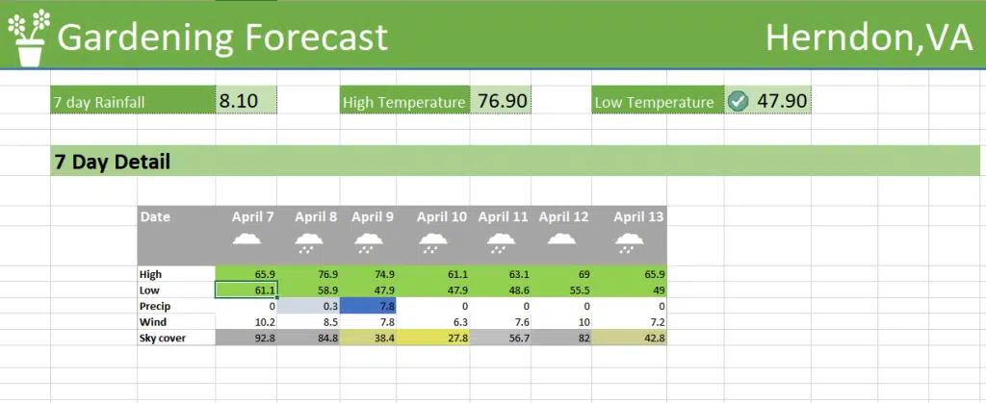986x403 pixels.
Task: Click the green checkmark icon by Low Temperature
Action: pos(738,101)
